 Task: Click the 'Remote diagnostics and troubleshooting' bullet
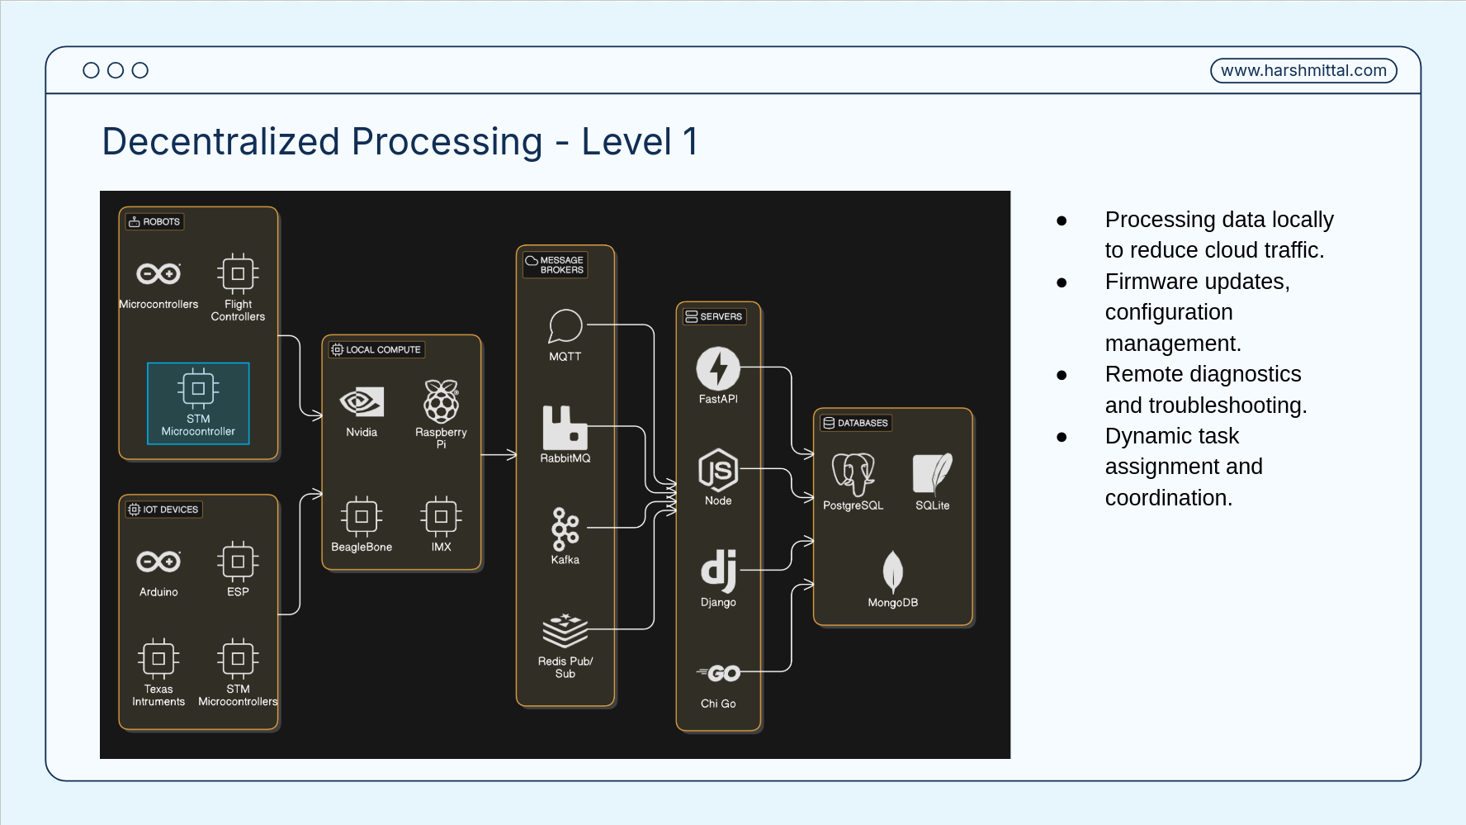click(x=1206, y=390)
